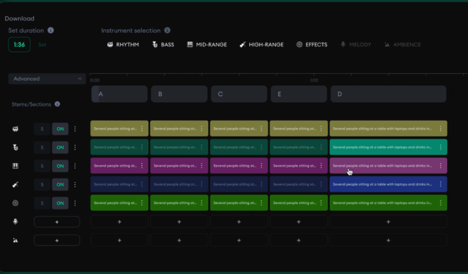
Task: Click the bass guitar icon of the bass stem row
Action: [x=15, y=147]
